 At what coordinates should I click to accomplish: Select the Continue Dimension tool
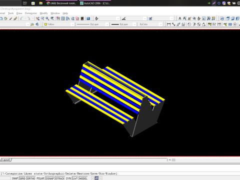coord(219,24)
